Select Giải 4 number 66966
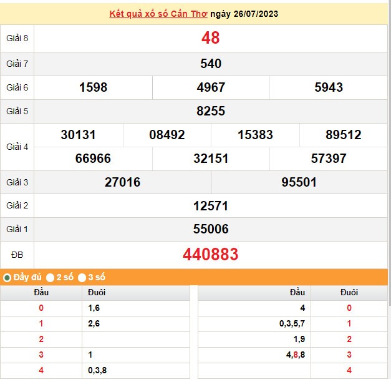Viewport: 391px width, 382px height. pos(93,159)
